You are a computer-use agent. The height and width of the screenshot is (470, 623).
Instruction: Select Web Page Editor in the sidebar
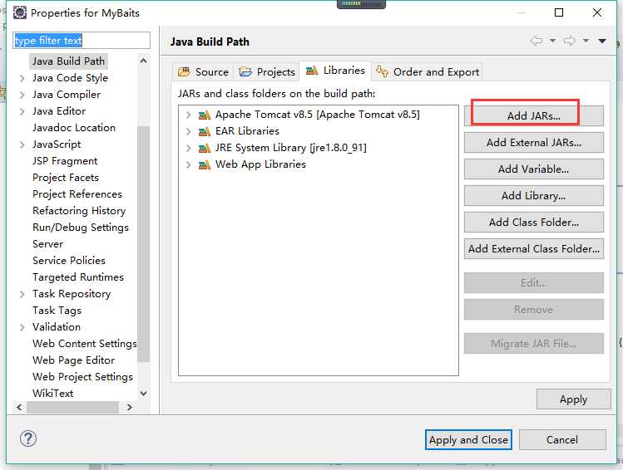pyautogui.click(x=73, y=360)
